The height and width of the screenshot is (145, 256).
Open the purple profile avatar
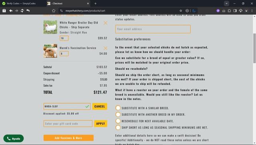218,10
